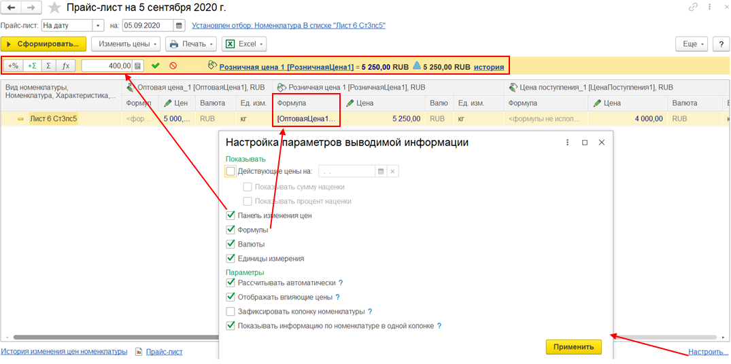731x364 pixels.
Task: Toggle Рассчитывать автоматически checkbox
Action: (231, 283)
